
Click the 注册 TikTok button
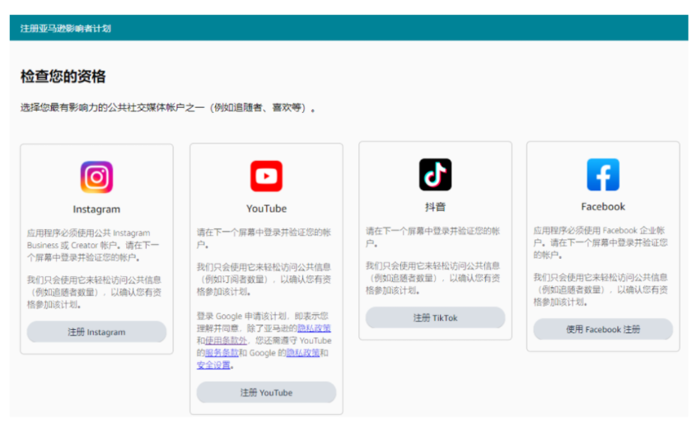pos(435,317)
